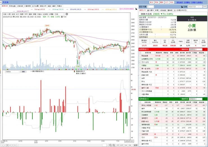Set chart range with 1年 button

point(125,145)
